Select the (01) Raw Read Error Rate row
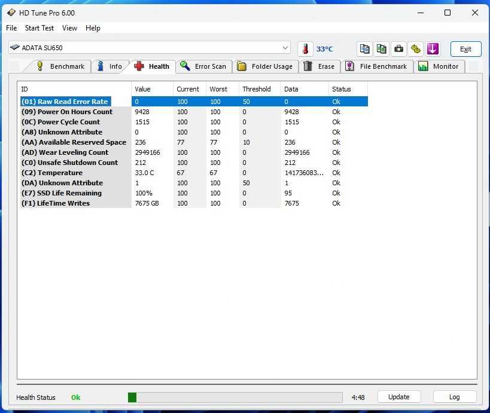 coord(194,102)
